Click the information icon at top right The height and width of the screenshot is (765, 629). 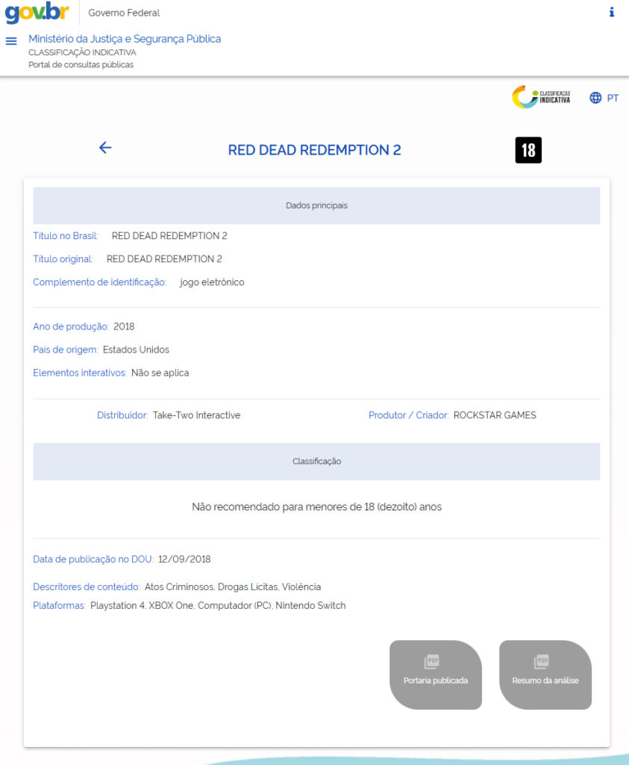pos(611,12)
